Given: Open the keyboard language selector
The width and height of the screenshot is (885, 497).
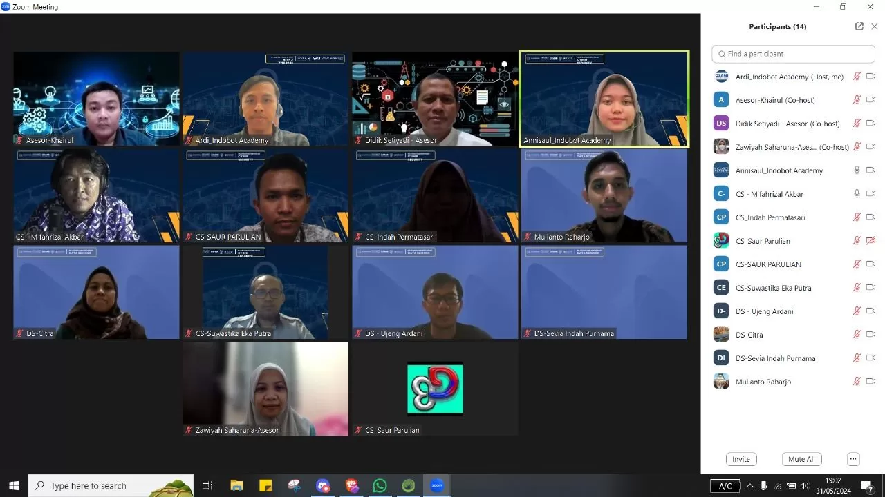Looking at the screenshot, I should coord(725,485).
